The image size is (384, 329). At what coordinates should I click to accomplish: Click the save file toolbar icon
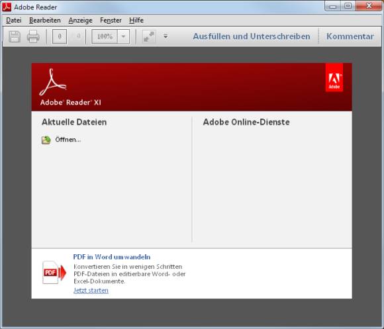tap(15, 36)
